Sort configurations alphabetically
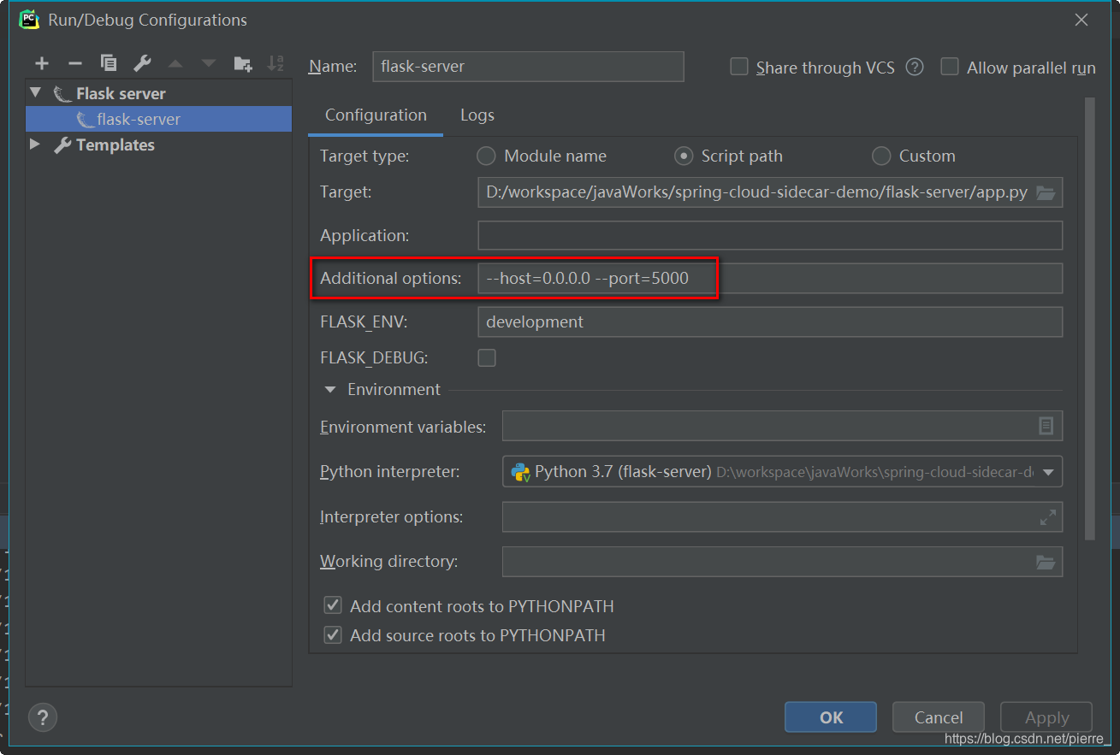This screenshot has width=1120, height=755. [x=276, y=63]
